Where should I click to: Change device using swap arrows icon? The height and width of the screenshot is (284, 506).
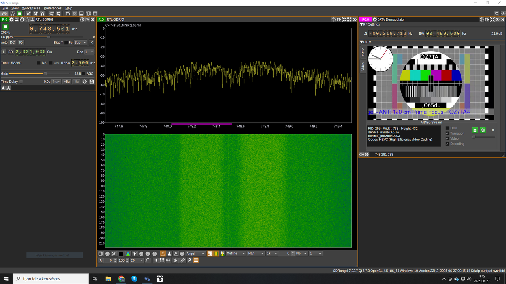tap(17, 19)
